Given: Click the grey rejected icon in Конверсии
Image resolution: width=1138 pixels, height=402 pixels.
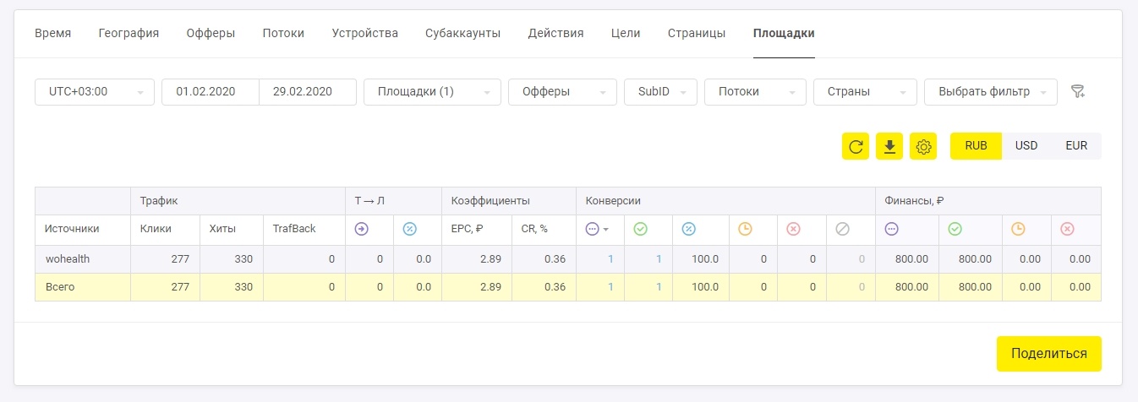Looking at the screenshot, I should (841, 229).
